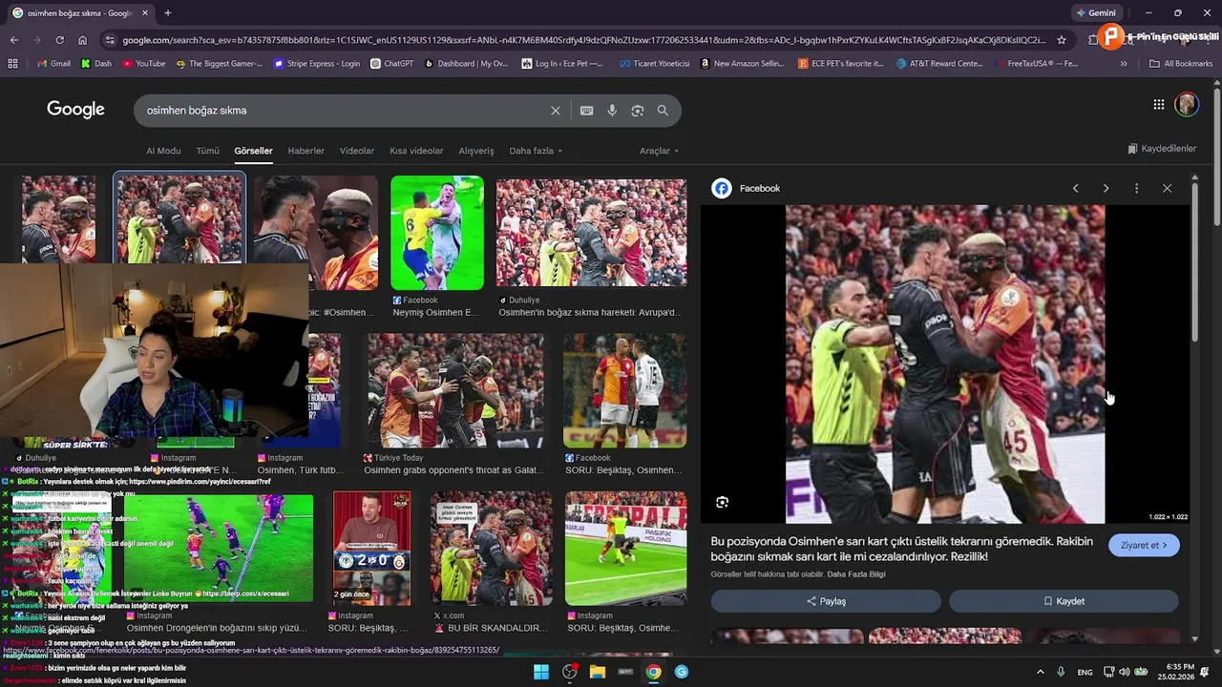Switch to AI Modu tab
This screenshot has width=1222, height=687.
click(163, 151)
